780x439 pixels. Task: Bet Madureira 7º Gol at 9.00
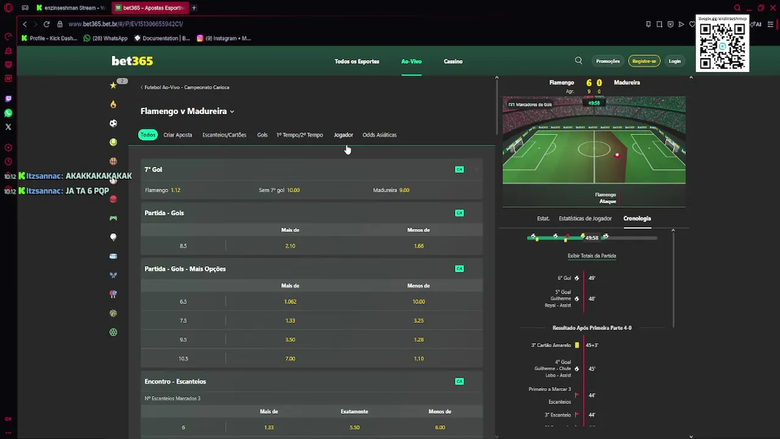click(x=425, y=190)
